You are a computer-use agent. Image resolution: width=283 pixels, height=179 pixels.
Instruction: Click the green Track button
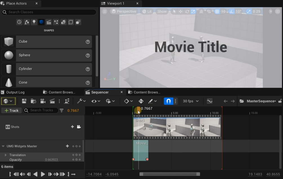tap(11, 110)
